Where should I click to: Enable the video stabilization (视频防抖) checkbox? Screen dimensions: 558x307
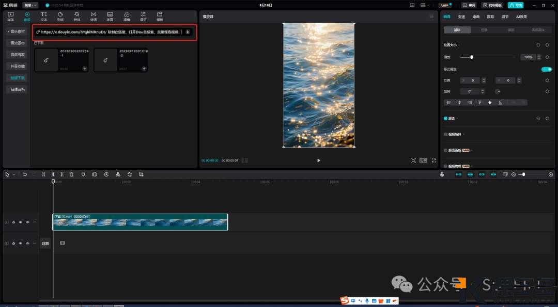tap(446, 134)
